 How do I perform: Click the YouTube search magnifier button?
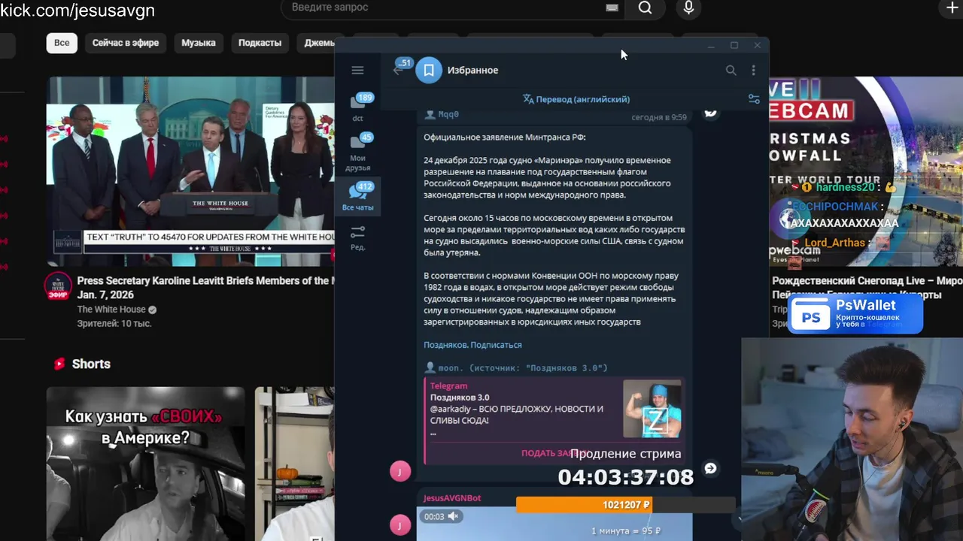coord(645,8)
